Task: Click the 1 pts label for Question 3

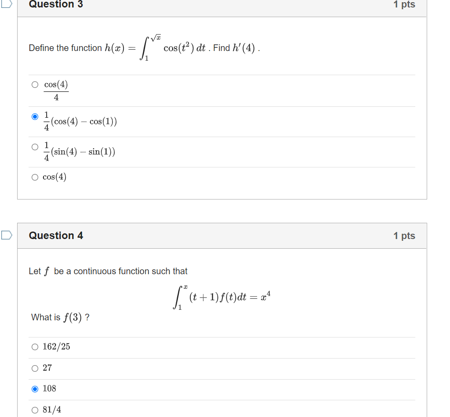Action: [x=405, y=4]
